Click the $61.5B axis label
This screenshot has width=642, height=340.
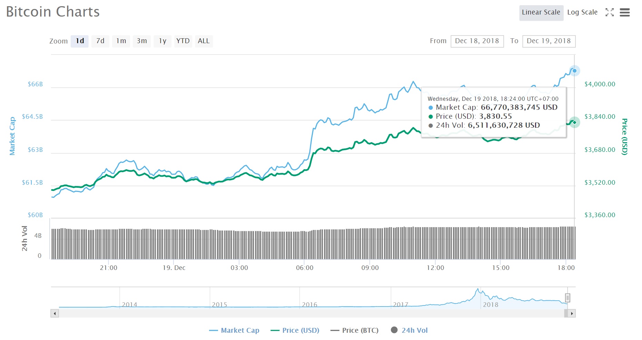point(32,183)
